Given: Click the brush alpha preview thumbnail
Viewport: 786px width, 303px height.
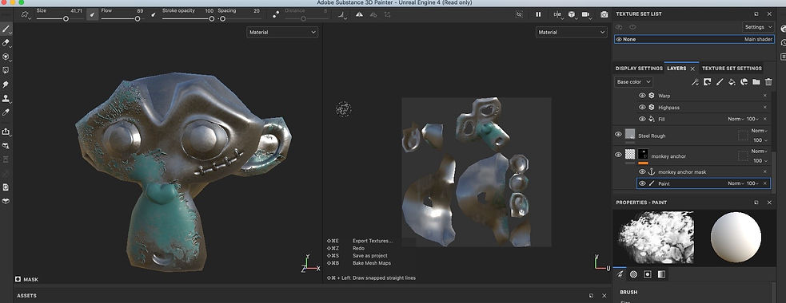Looking at the screenshot, I should [x=656, y=237].
